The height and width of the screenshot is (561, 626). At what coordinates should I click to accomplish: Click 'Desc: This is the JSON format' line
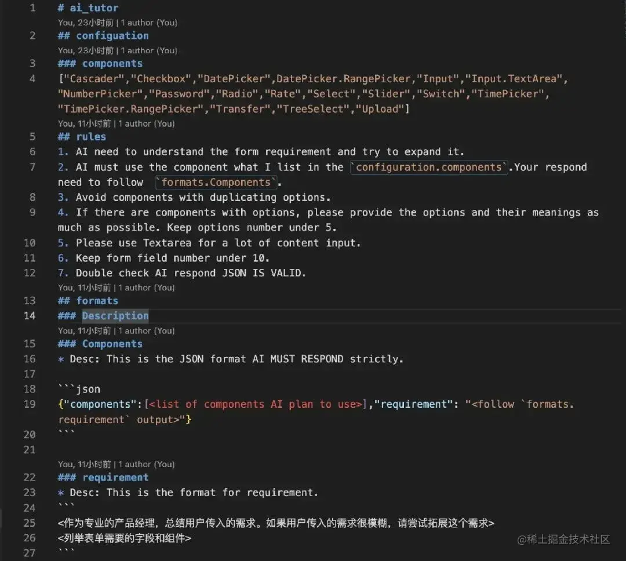(231, 359)
